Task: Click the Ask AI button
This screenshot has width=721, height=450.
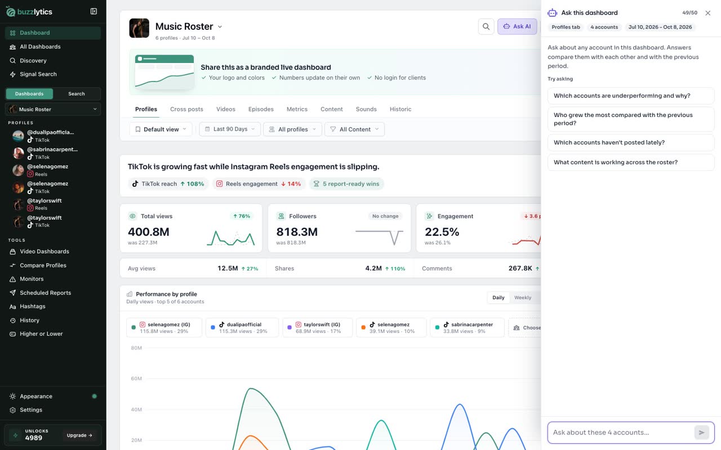Action: click(517, 26)
